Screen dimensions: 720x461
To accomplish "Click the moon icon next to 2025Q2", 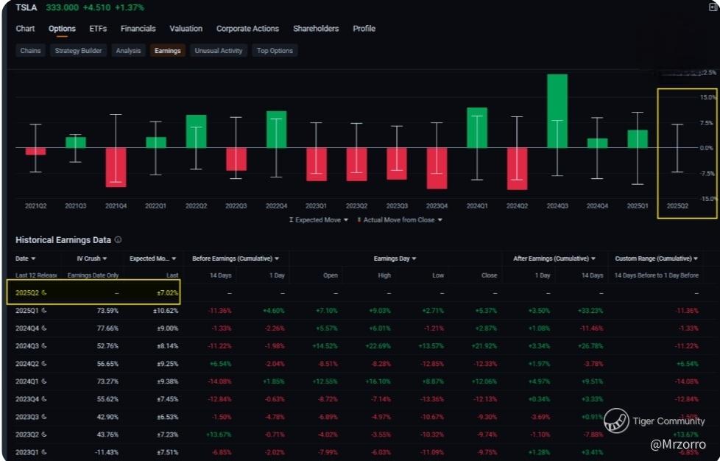I will pos(44,292).
